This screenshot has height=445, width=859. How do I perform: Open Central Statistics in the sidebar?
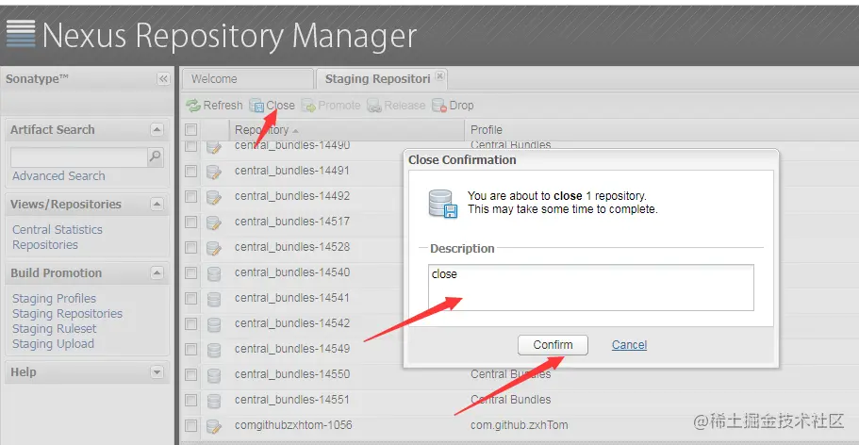coord(58,230)
